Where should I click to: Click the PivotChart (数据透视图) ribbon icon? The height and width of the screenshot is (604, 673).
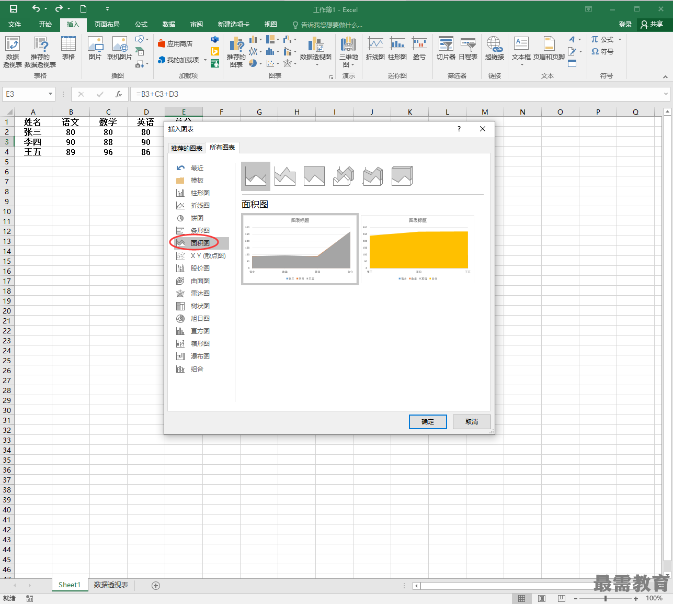click(x=316, y=52)
